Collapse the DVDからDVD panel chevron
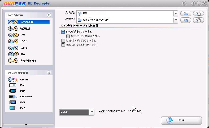 coord(49,15)
